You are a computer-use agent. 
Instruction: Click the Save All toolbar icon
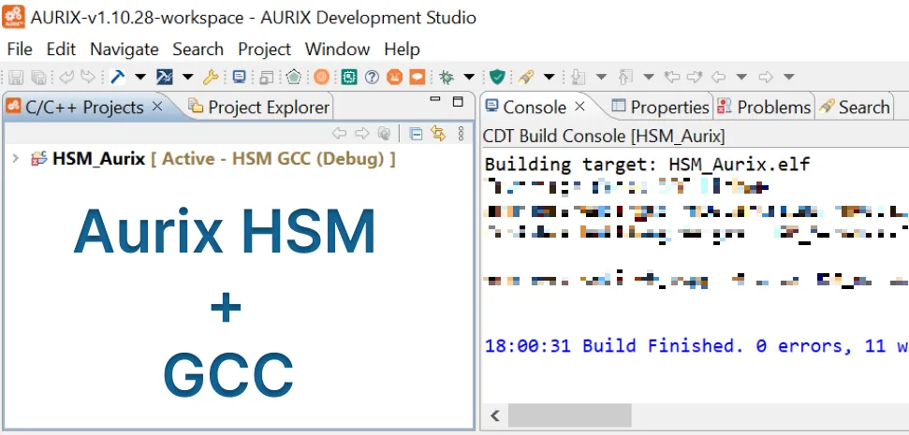click(38, 77)
